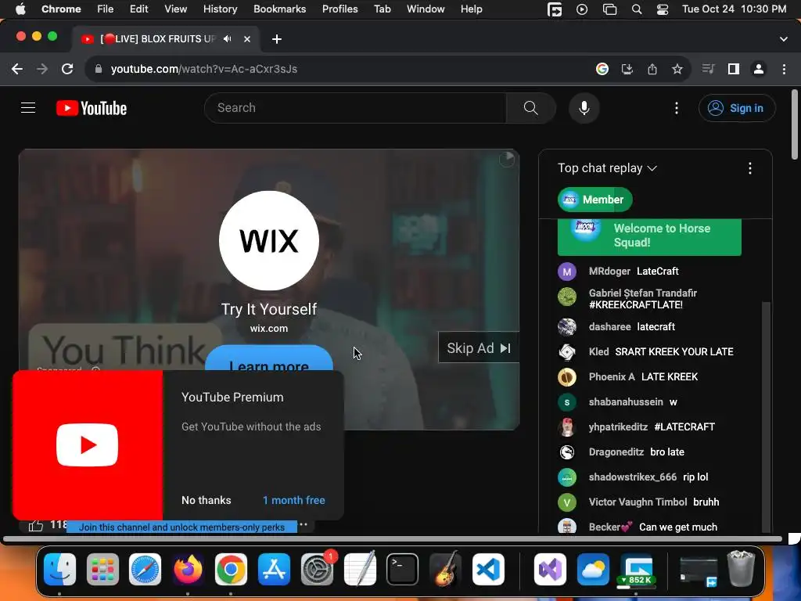The width and height of the screenshot is (801, 601).
Task: Click Dragoneditz chat message
Action: (667, 452)
